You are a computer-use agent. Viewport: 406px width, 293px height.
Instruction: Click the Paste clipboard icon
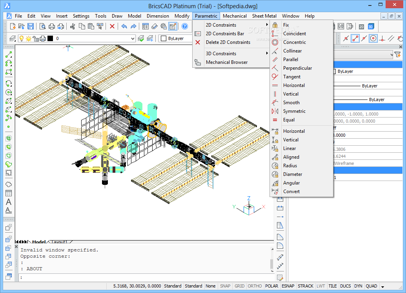point(91,26)
